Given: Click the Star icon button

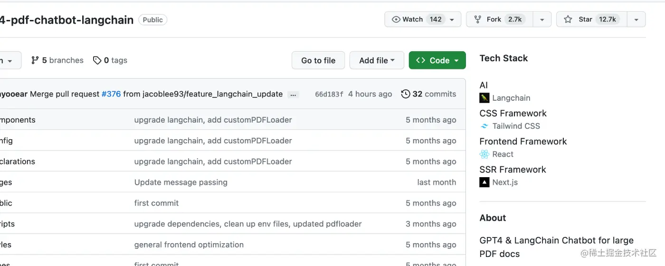Looking at the screenshot, I should pos(568,19).
